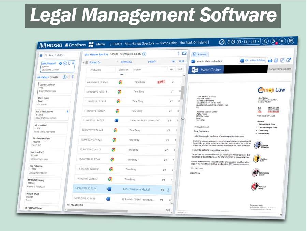307x231 pixels.
Task: Click the Word icon on the Uploaded - CLIENT row
Action: tap(108, 199)
